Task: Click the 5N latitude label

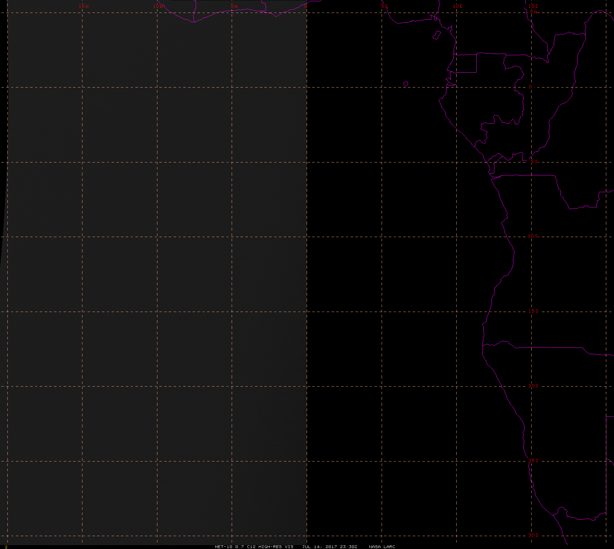Action: [x=534, y=12]
